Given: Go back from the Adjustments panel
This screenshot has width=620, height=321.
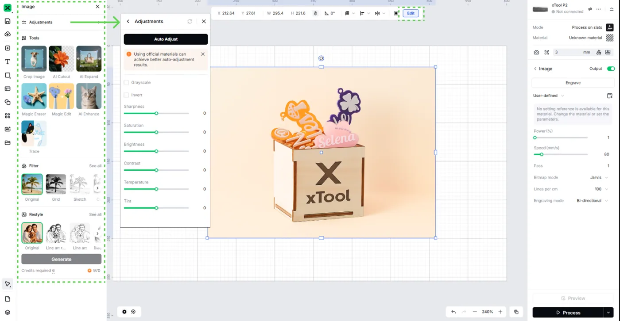Looking at the screenshot, I should coord(128,21).
